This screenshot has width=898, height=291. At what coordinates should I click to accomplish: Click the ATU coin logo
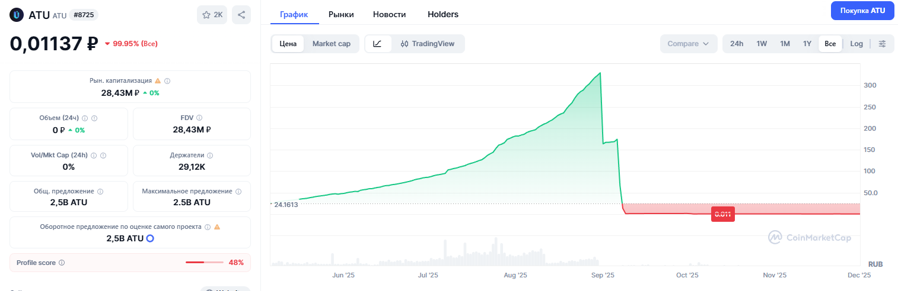tap(17, 15)
